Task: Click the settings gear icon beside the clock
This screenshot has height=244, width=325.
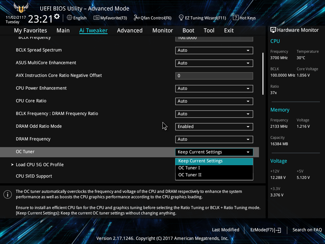Action: 57,17
